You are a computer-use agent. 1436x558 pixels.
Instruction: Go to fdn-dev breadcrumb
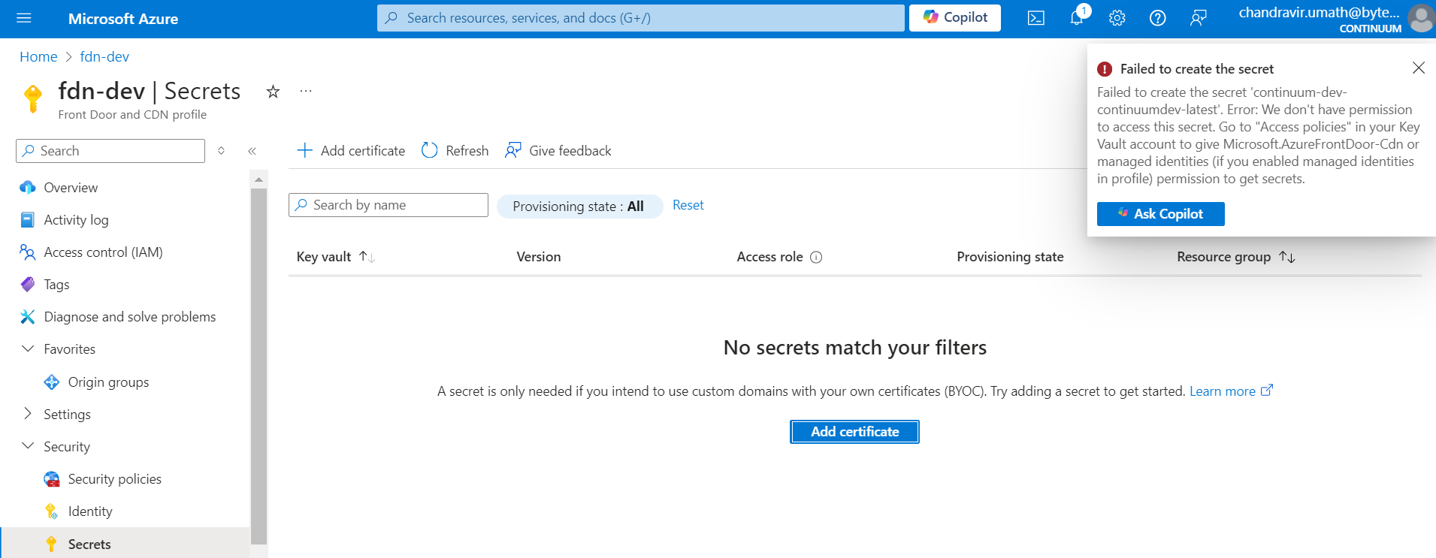point(104,57)
